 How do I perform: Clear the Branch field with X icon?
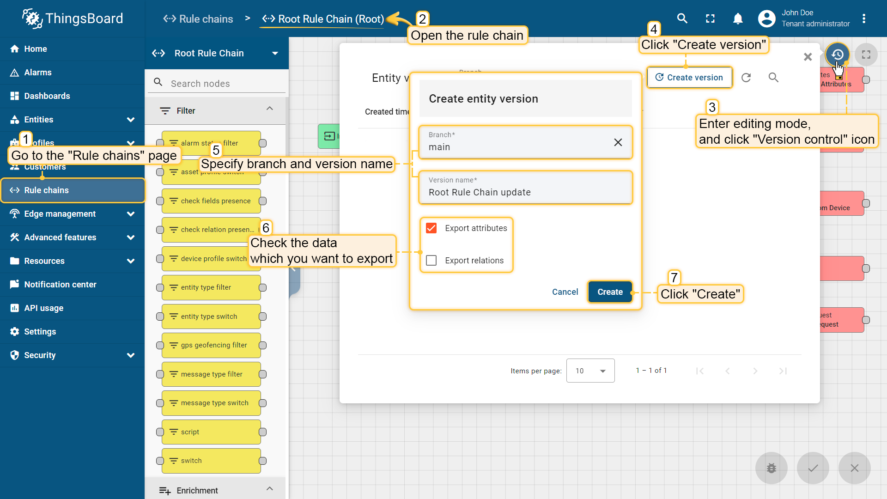point(618,142)
